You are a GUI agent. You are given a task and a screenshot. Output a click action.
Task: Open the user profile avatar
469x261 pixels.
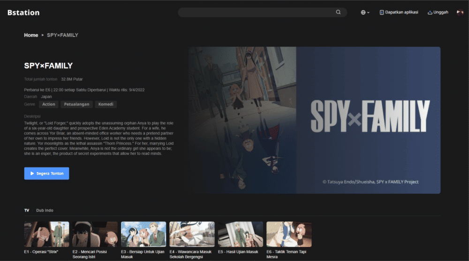pyautogui.click(x=460, y=13)
